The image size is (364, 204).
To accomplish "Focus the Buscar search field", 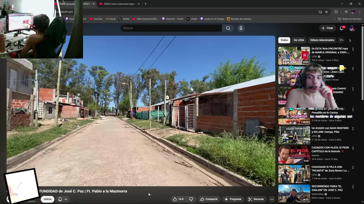I will (171, 28).
